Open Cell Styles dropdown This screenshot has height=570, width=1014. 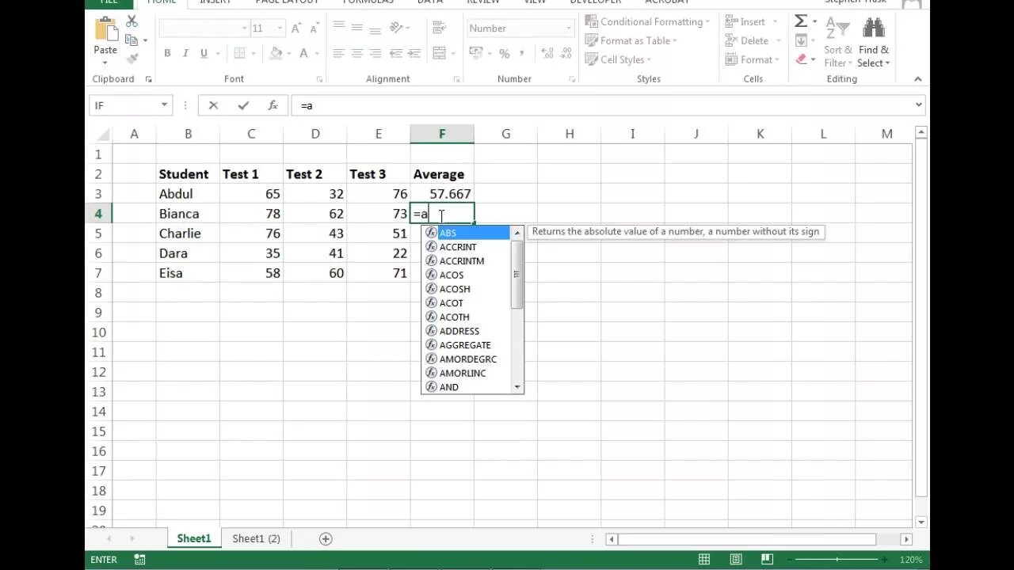[x=618, y=59]
